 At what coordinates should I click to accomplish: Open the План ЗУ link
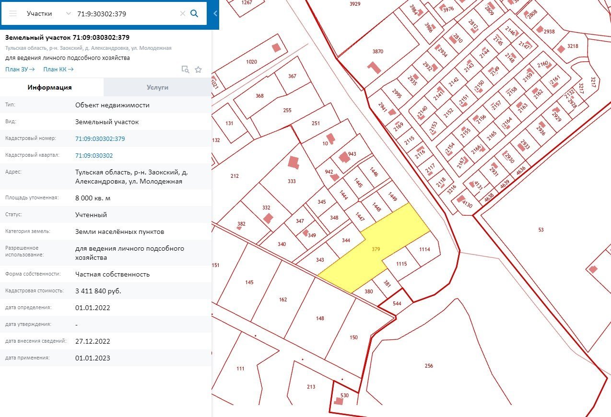(x=20, y=69)
